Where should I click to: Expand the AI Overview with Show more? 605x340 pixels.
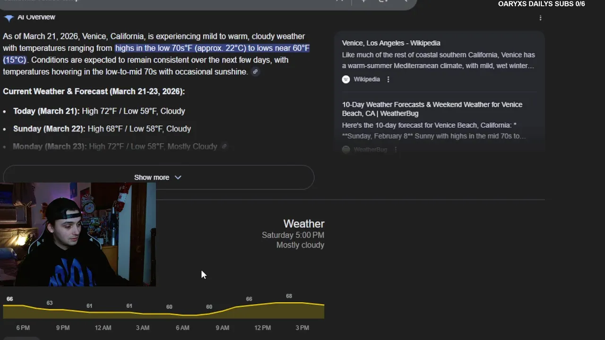coord(158,177)
